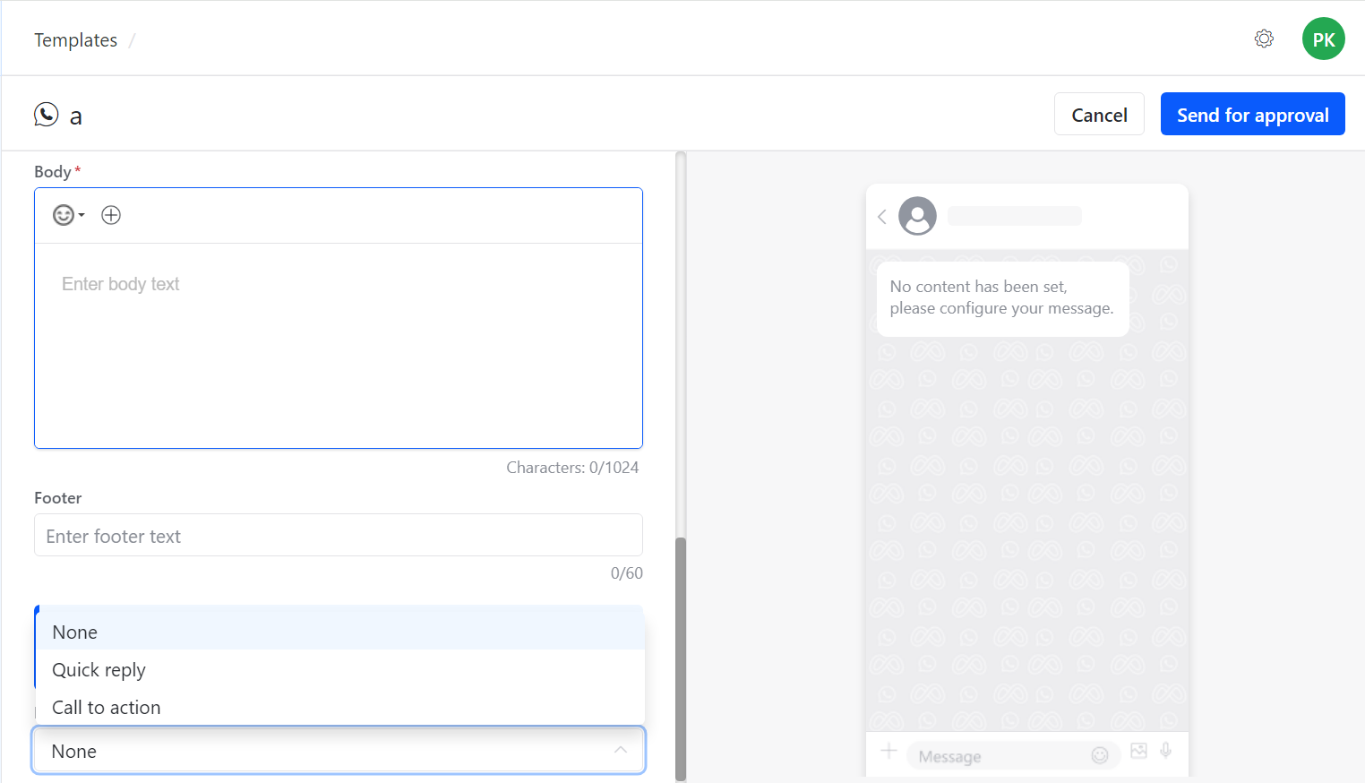Viewport: 1365px width, 783px height.
Task: Choose Call to action option
Action: pyautogui.click(x=340, y=707)
